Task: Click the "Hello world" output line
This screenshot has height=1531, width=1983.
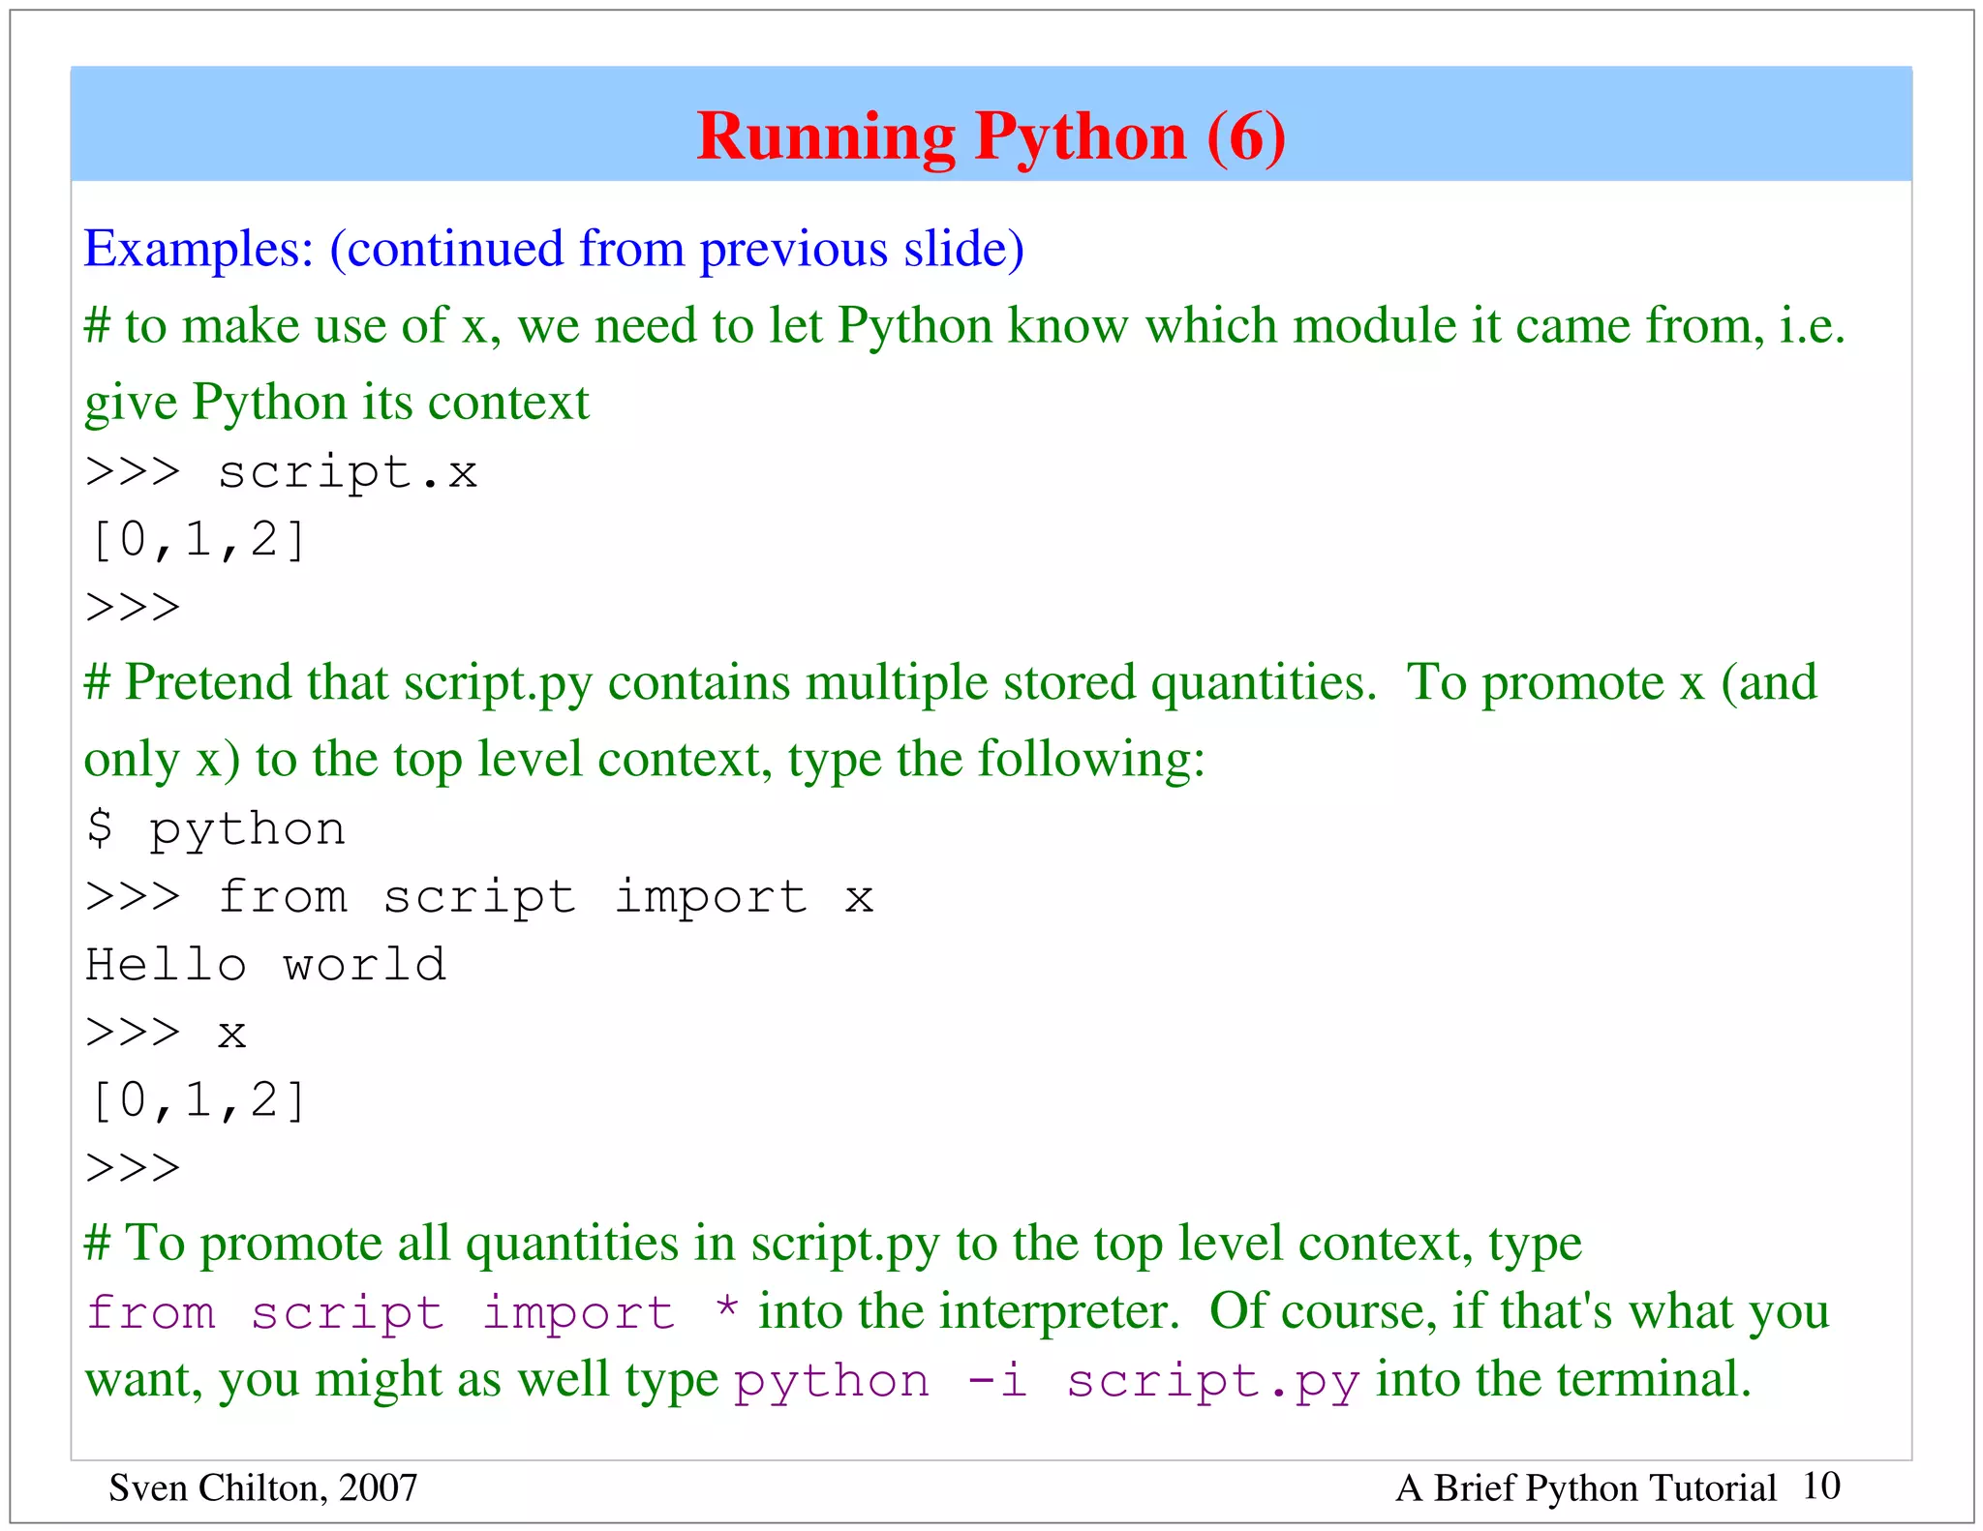Action: [x=265, y=965]
